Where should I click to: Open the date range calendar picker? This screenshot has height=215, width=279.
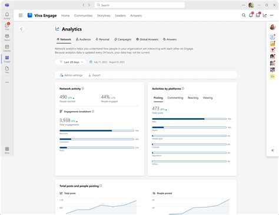pyautogui.click(x=107, y=62)
